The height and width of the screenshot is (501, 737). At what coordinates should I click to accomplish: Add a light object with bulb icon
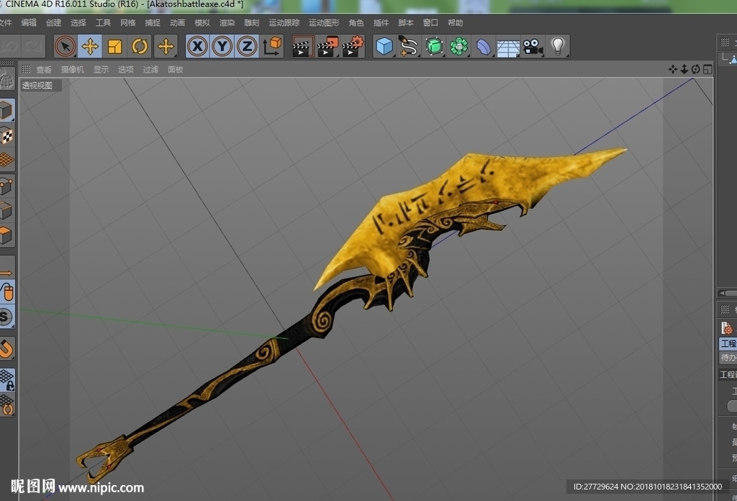click(x=558, y=47)
